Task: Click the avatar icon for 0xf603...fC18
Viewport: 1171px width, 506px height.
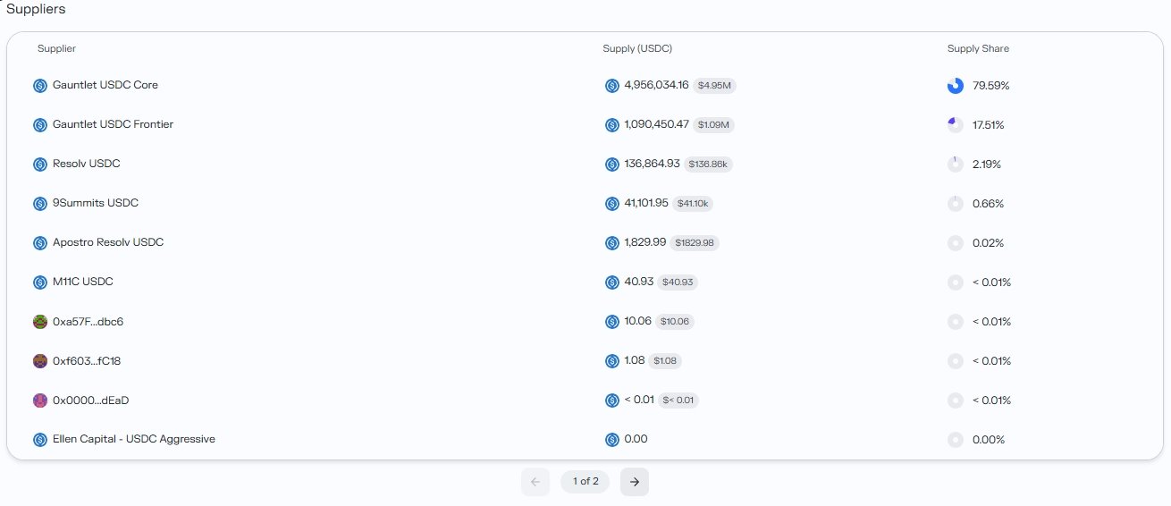Action: pos(39,361)
